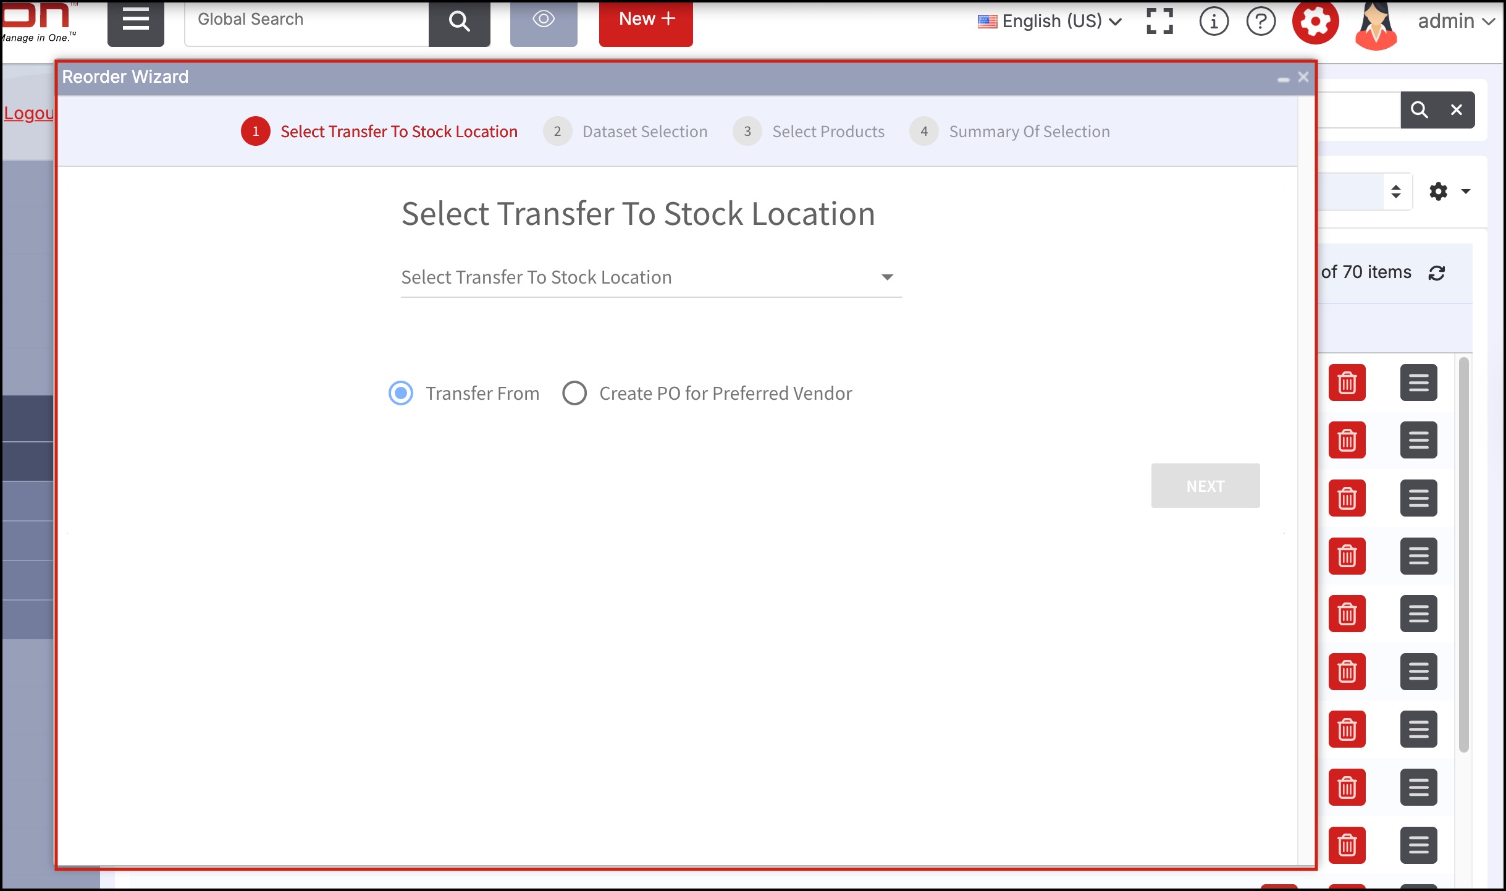Open the info circle icon
This screenshot has height=891, width=1506.
(1214, 22)
